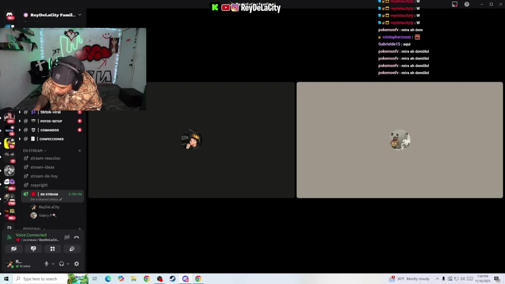The image size is (505, 284).
Task: Open the soundboard
Action: pyautogui.click(x=72, y=249)
